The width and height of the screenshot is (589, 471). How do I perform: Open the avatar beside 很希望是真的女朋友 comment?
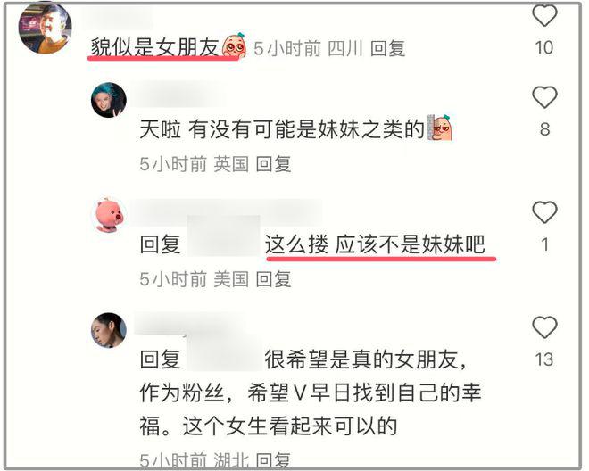point(109,330)
